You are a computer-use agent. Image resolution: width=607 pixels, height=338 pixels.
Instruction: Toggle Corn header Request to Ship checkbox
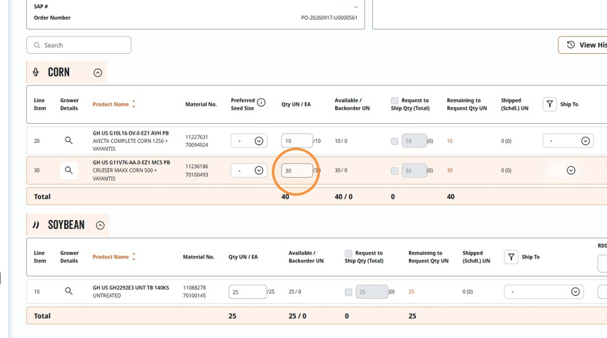click(x=395, y=101)
